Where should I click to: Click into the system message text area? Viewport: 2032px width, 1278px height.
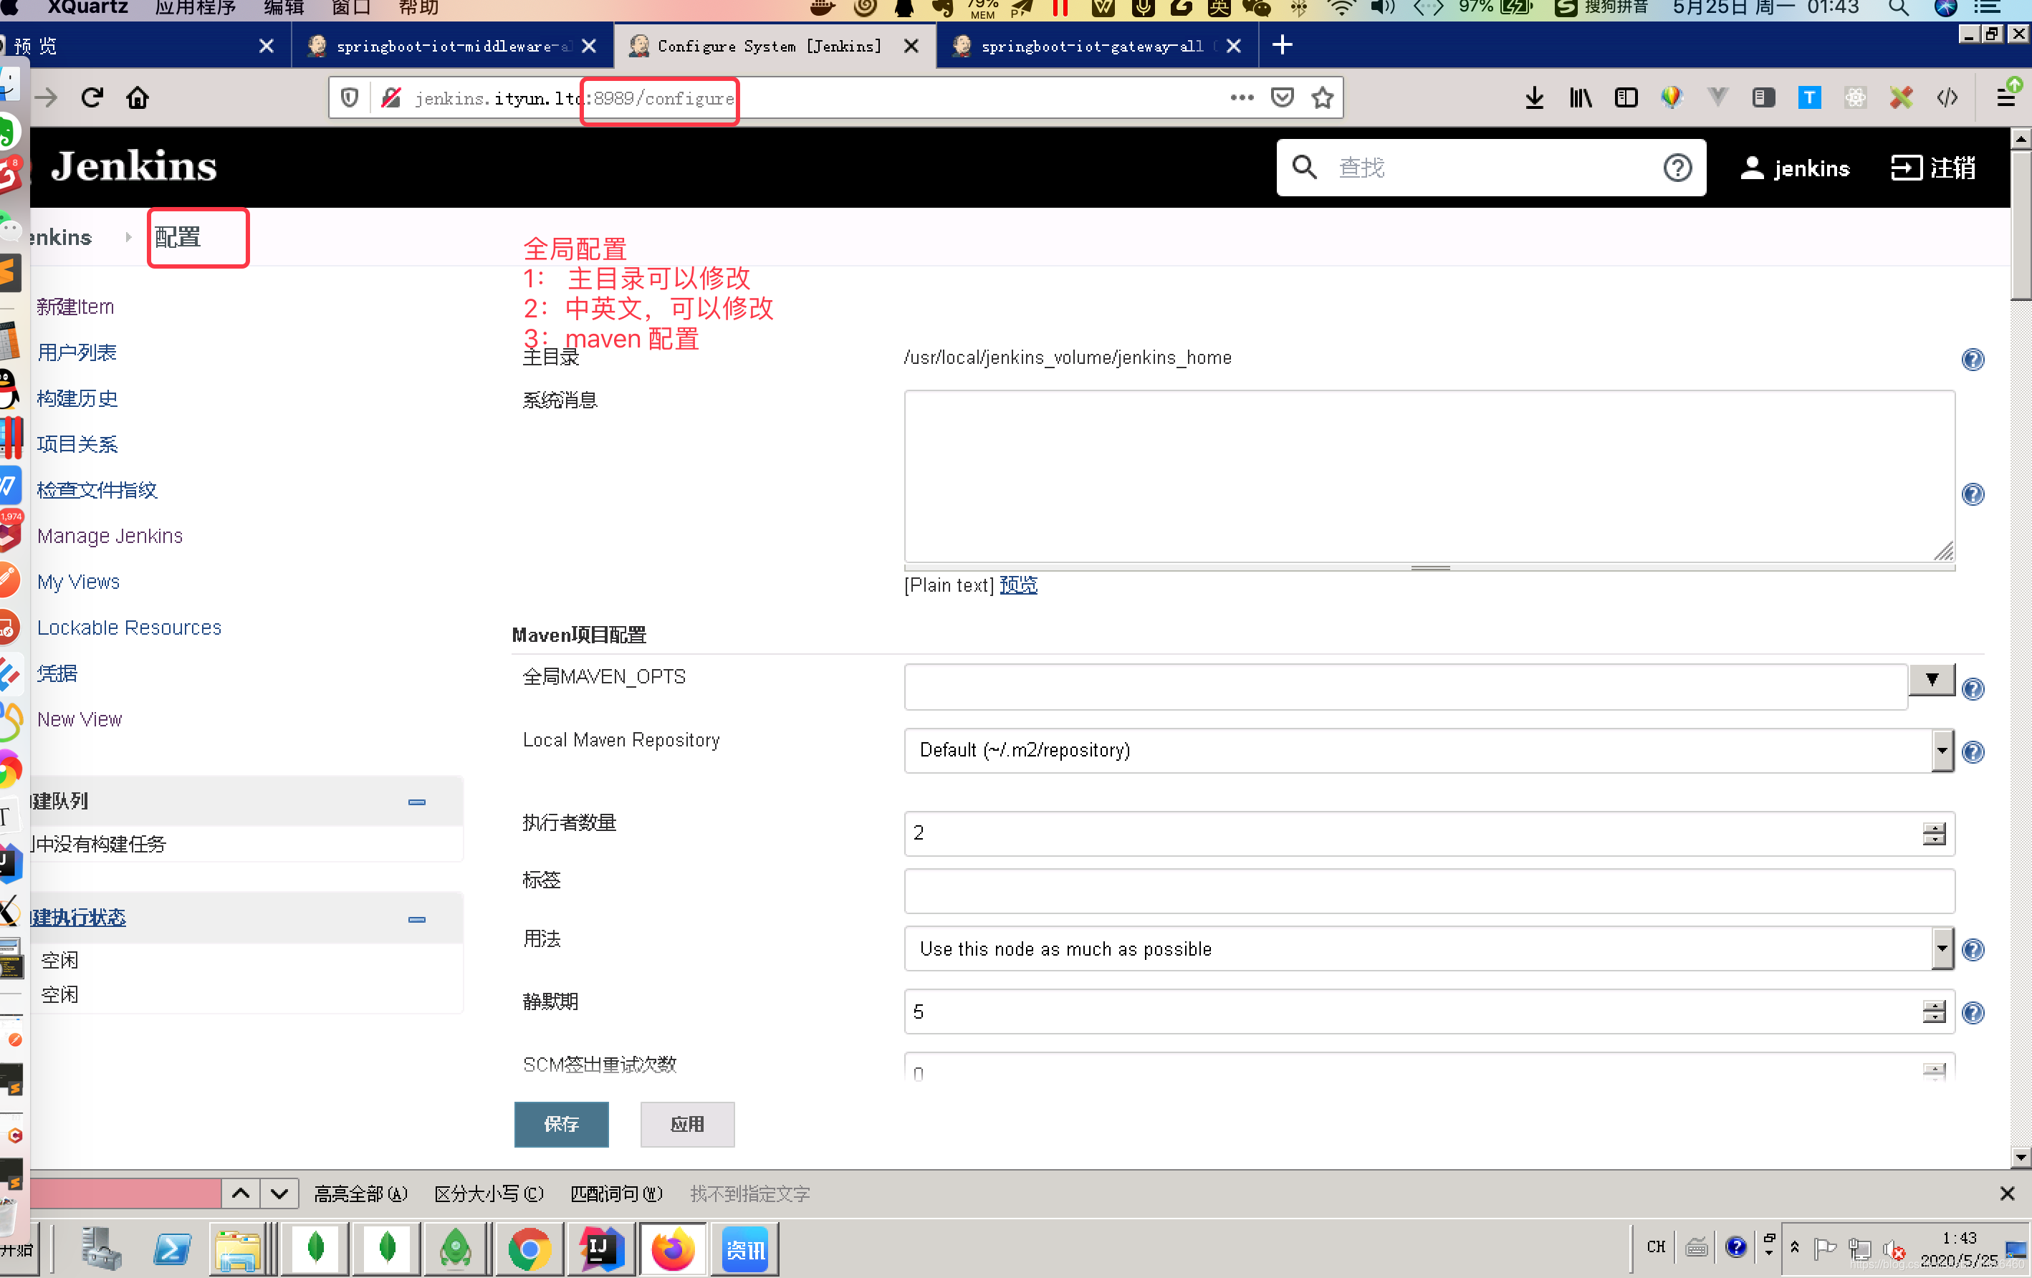(1429, 476)
